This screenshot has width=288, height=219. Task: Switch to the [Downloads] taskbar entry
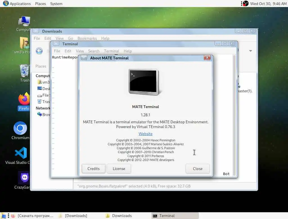[x=73, y=216]
